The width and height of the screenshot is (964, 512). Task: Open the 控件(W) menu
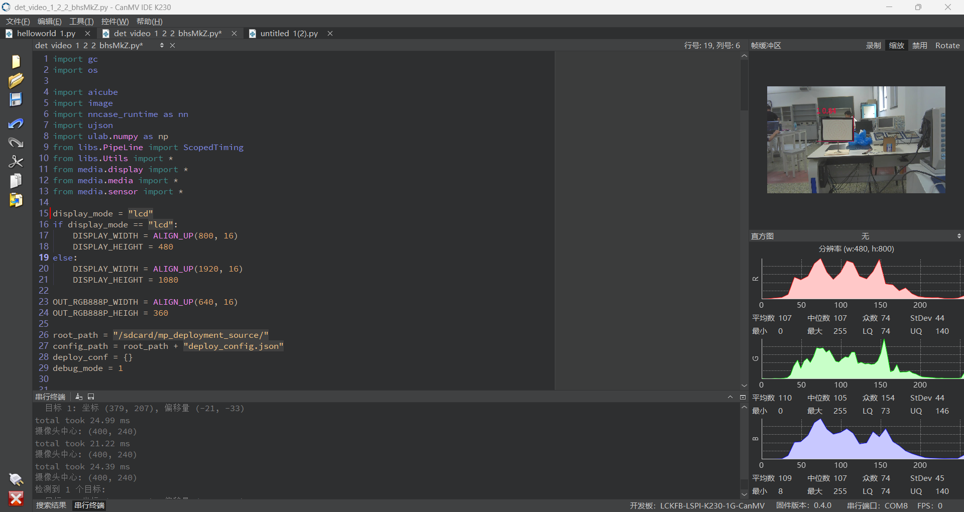(115, 21)
